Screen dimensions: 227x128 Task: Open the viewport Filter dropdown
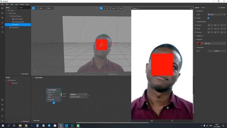tap(50, 8)
